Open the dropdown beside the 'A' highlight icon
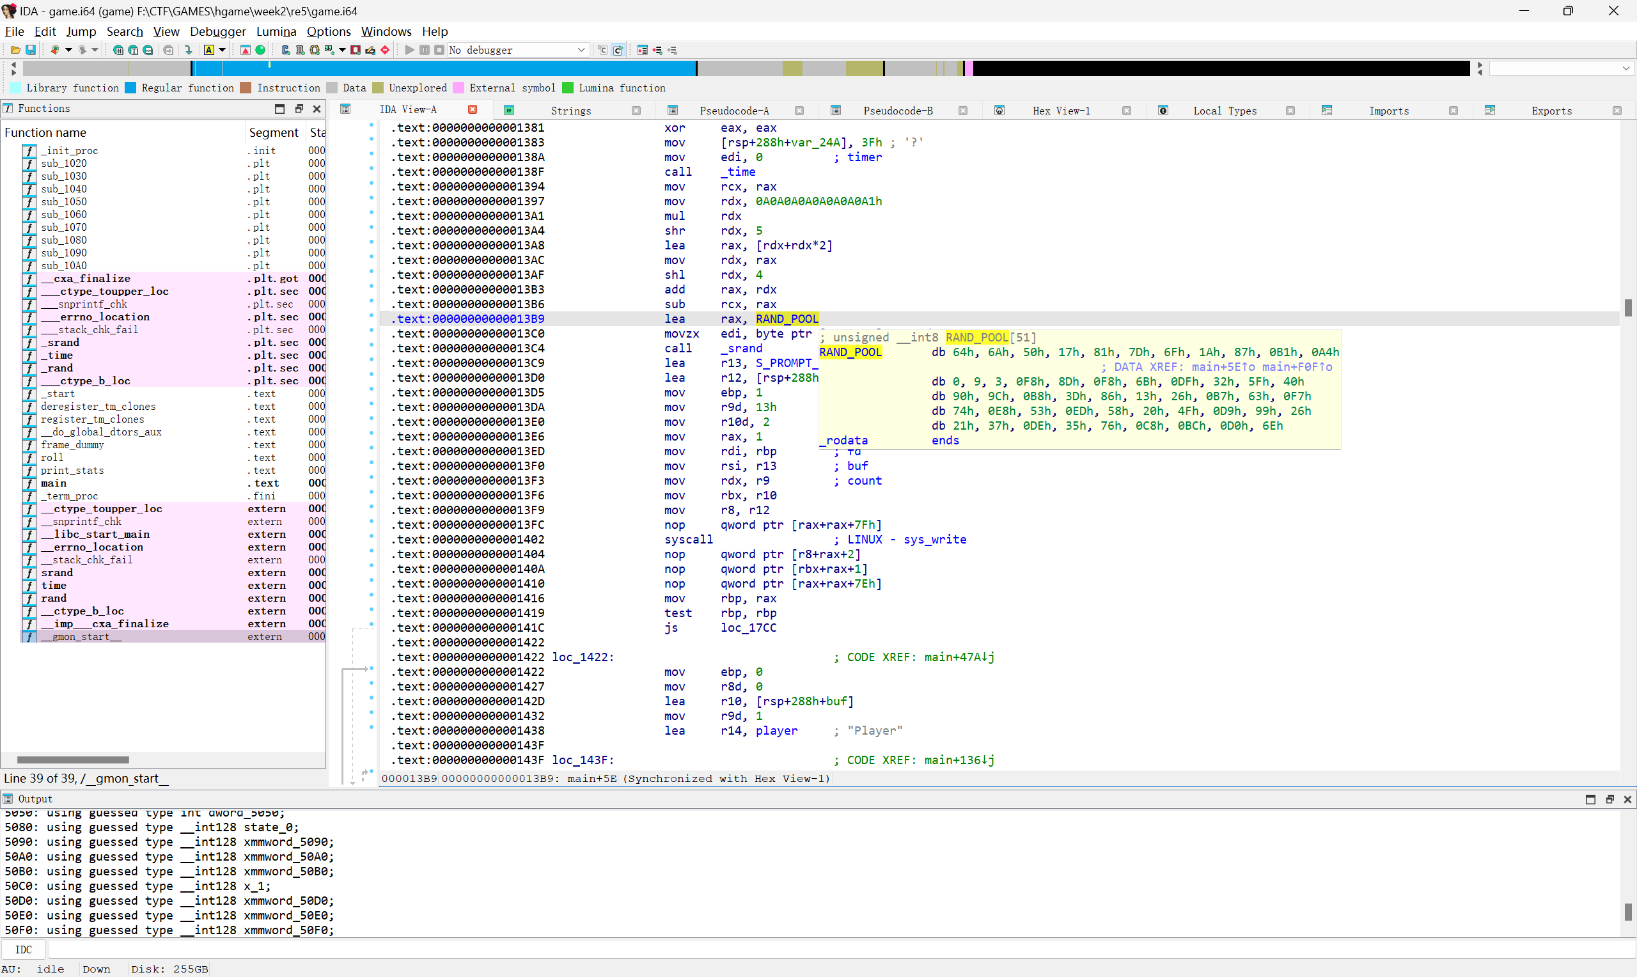 pos(223,50)
